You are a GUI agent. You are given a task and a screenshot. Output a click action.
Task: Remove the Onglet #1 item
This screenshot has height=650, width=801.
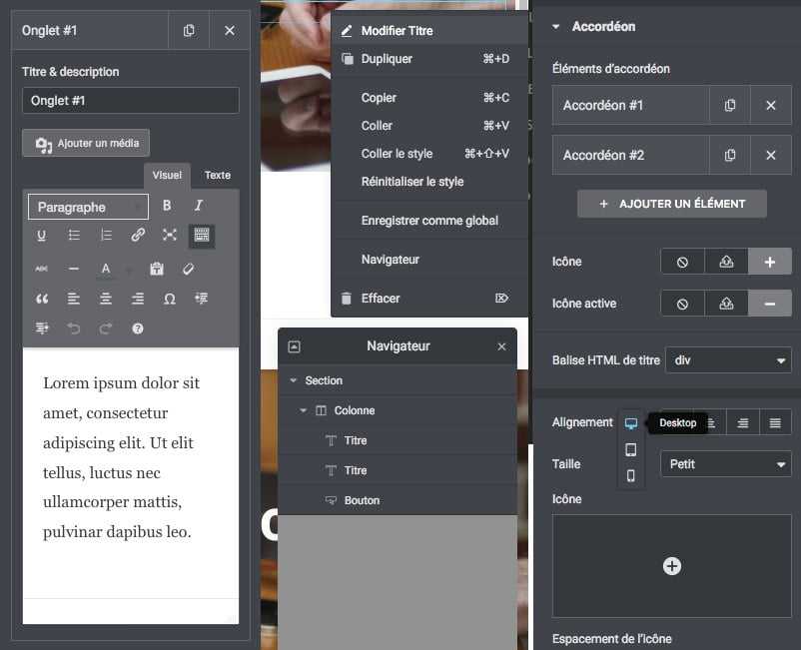click(230, 31)
